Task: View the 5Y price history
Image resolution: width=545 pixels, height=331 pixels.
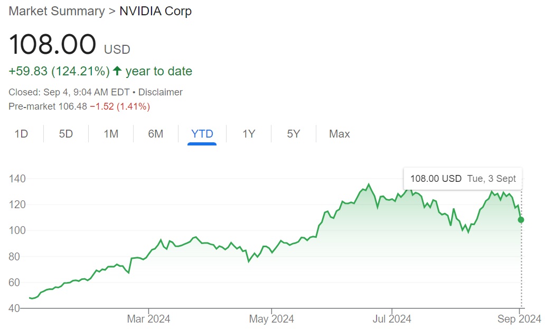Action: [x=294, y=134]
